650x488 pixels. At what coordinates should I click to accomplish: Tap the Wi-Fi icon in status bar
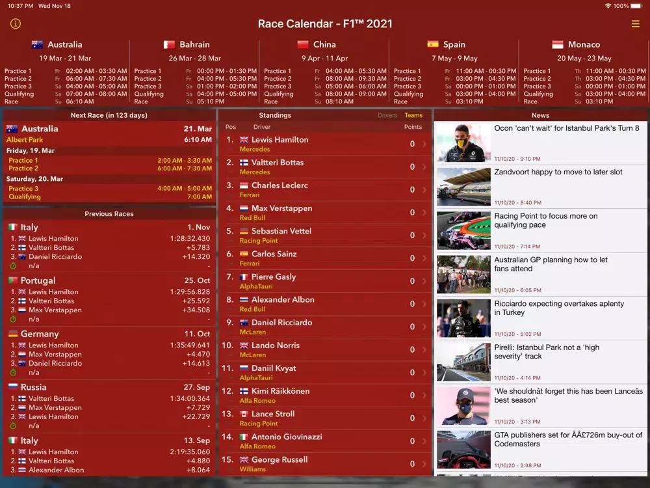[608, 6]
